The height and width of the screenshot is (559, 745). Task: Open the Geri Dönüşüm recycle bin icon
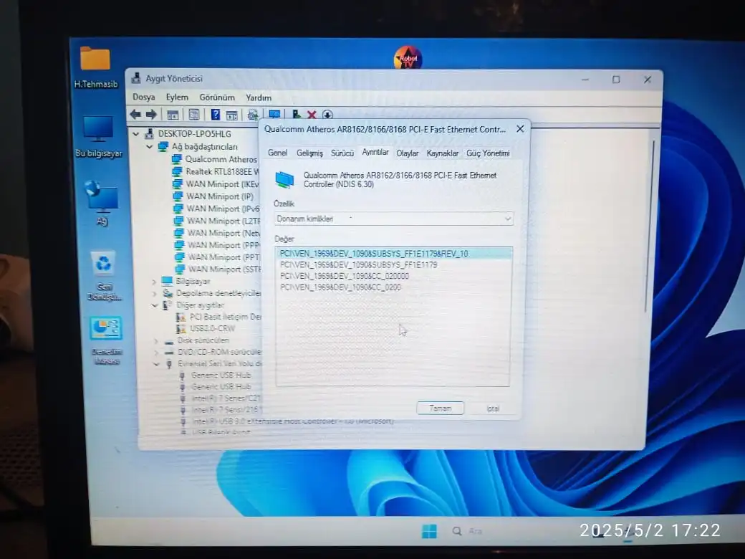tap(104, 276)
